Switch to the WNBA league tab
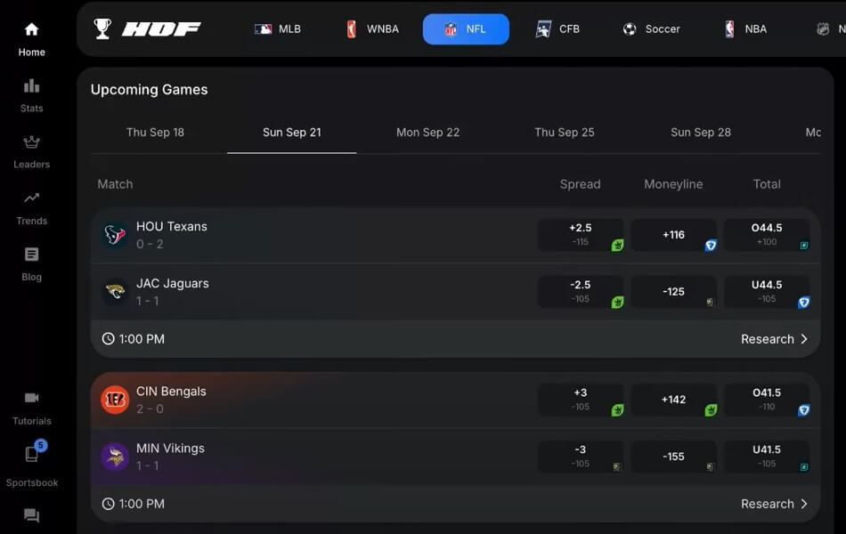846x534 pixels. tap(371, 29)
